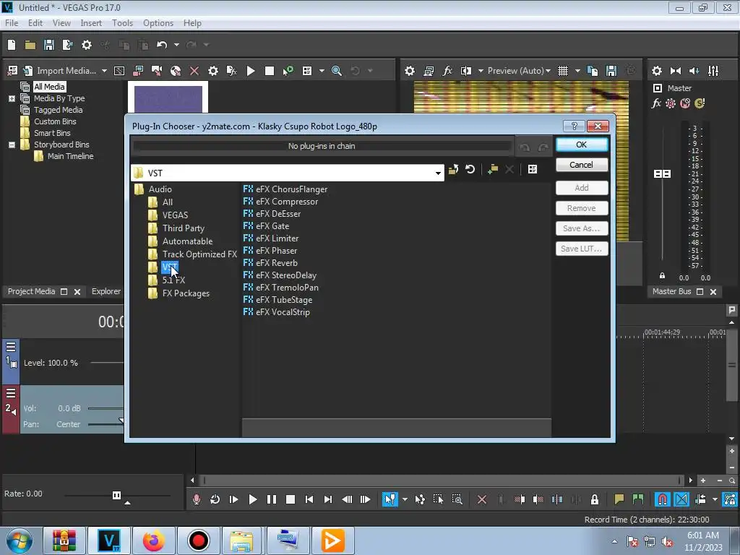Open the Tools menu
This screenshot has width=740, height=555.
tap(122, 23)
